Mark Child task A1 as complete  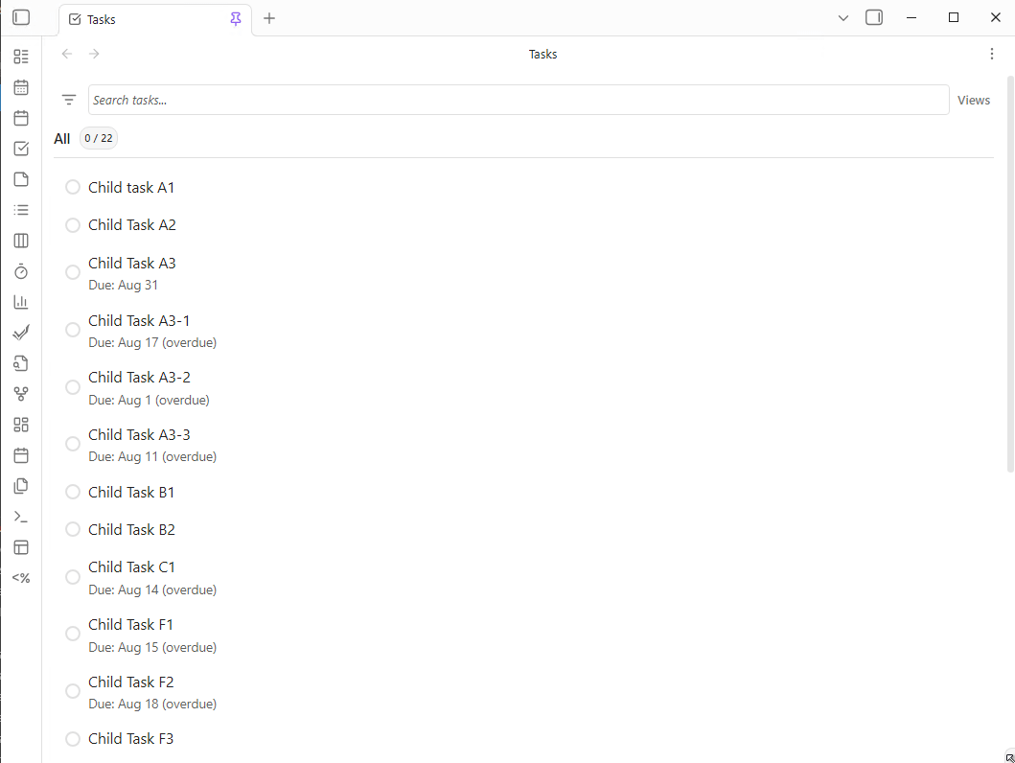(x=73, y=187)
